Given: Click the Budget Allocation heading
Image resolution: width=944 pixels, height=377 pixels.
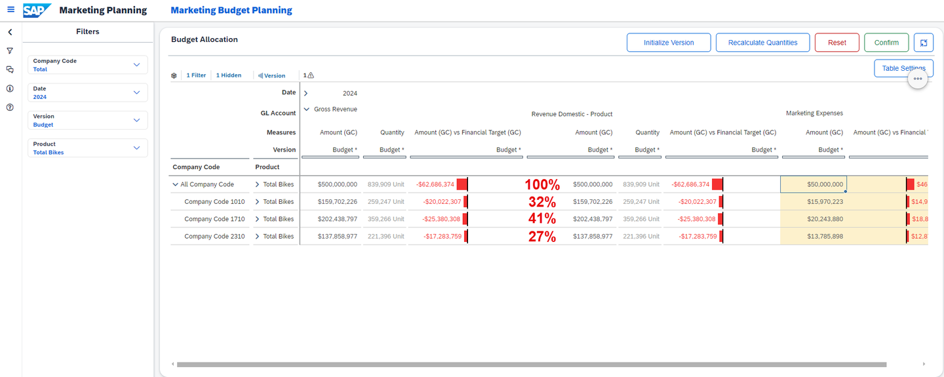Looking at the screenshot, I should point(205,39).
